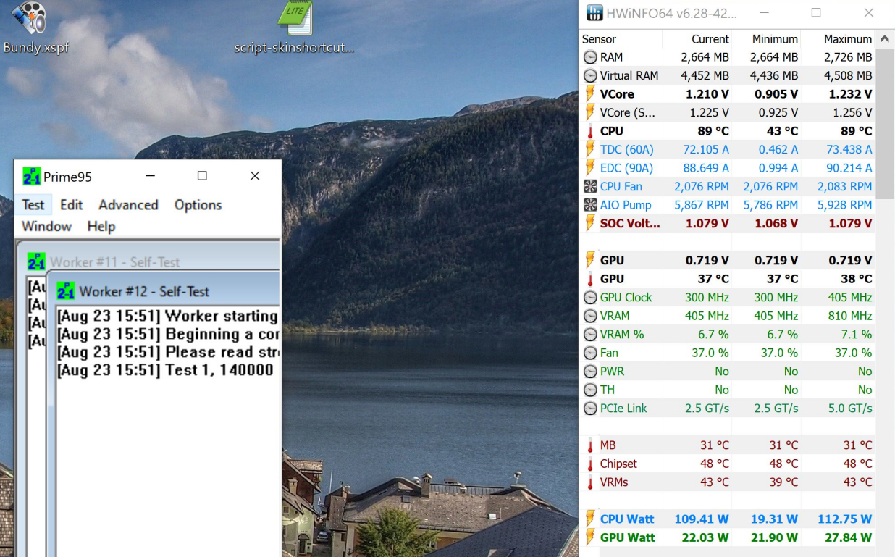Click the clock icon beside Virtual RAM

click(591, 75)
